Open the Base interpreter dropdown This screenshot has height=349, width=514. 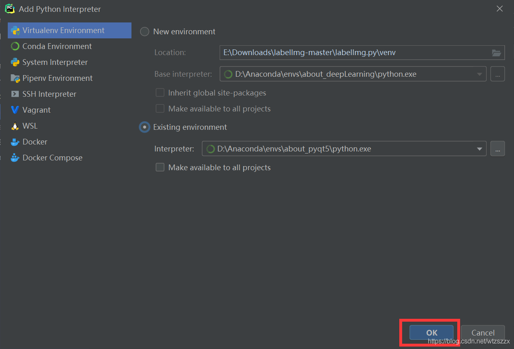[x=480, y=74]
